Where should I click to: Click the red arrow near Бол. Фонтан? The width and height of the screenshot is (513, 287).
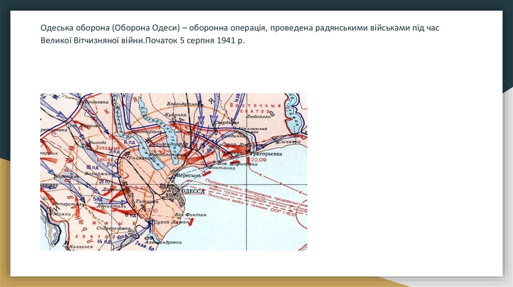coord(190,222)
